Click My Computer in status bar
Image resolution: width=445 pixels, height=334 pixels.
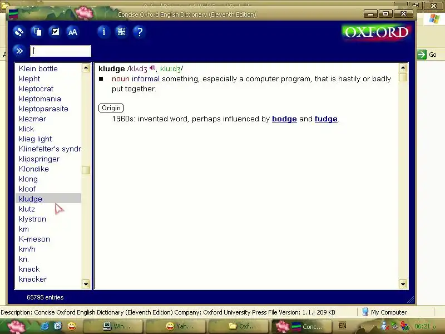tap(384, 312)
